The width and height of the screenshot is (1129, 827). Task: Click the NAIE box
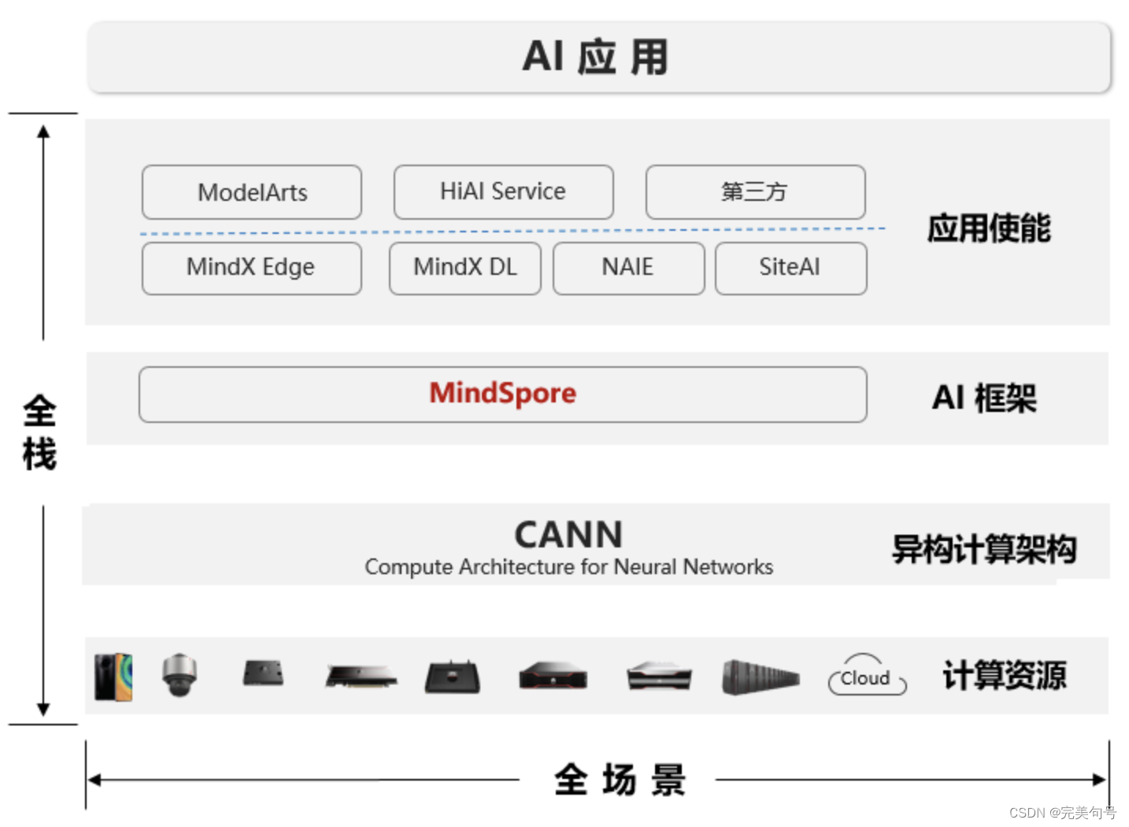click(629, 269)
